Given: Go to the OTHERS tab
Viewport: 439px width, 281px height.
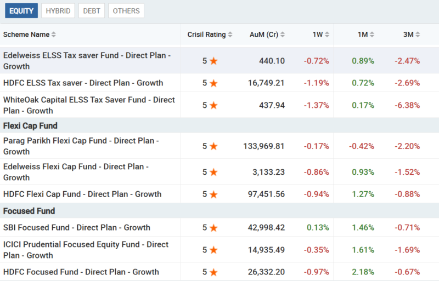Looking at the screenshot, I should pyautogui.click(x=126, y=11).
